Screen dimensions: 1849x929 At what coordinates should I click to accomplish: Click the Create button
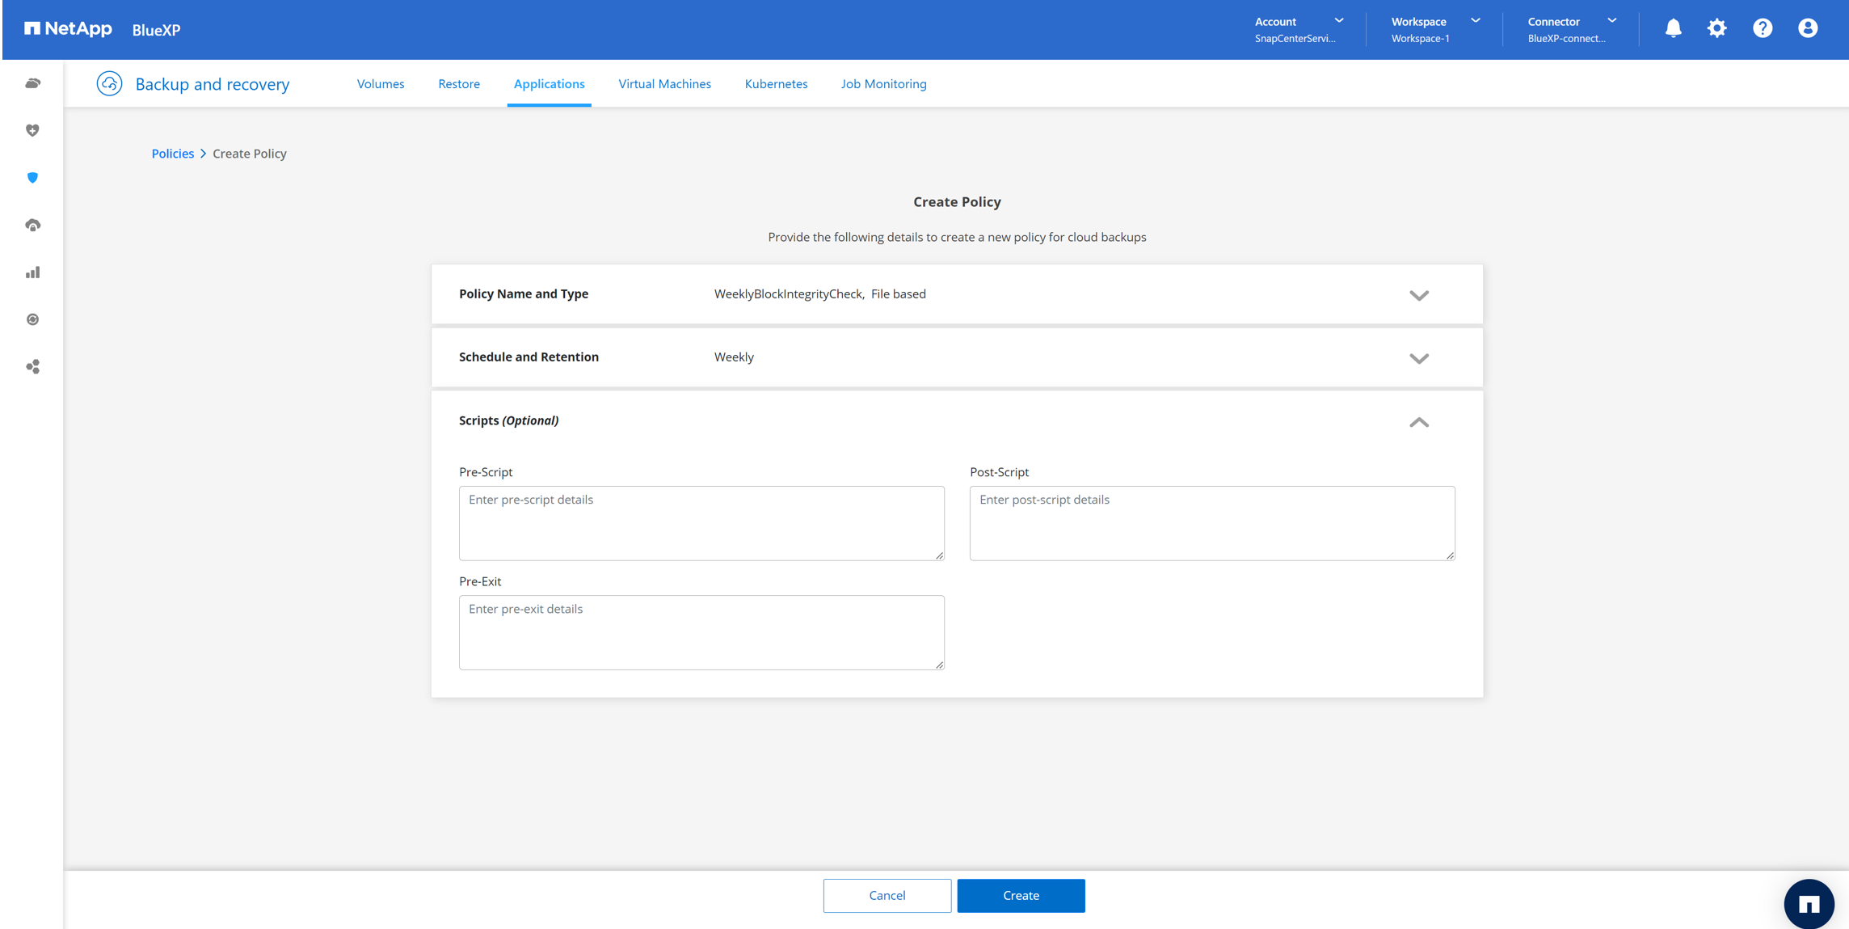point(1021,895)
